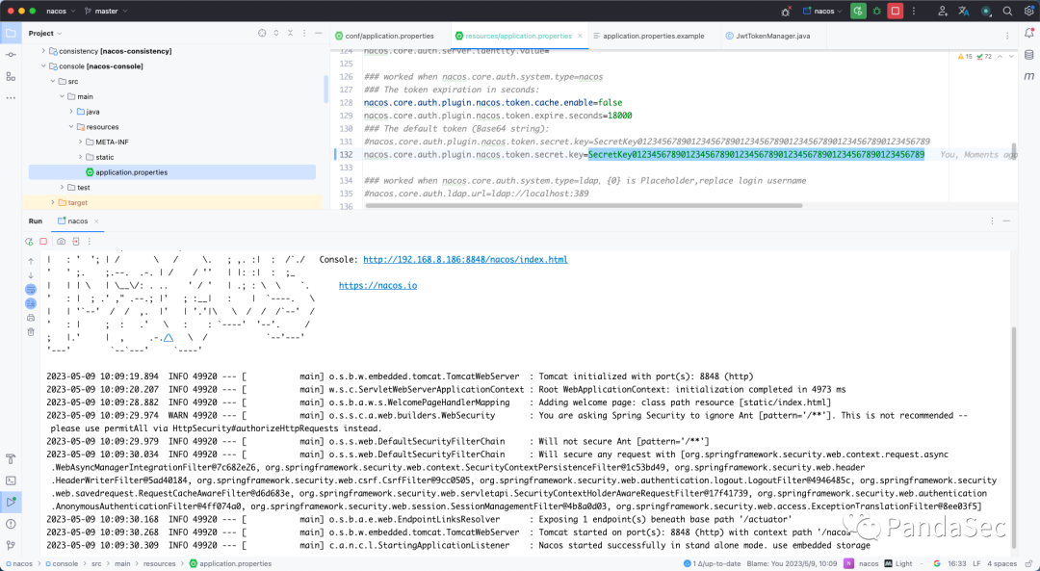
Task: Click the Debug bug icon for nacos
Action: (x=877, y=11)
